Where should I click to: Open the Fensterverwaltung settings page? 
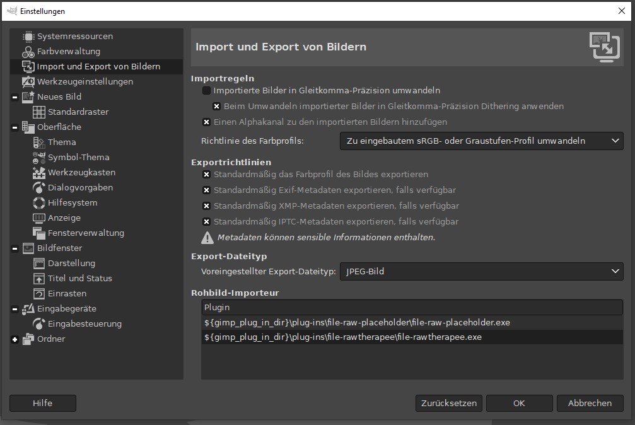[x=86, y=233]
